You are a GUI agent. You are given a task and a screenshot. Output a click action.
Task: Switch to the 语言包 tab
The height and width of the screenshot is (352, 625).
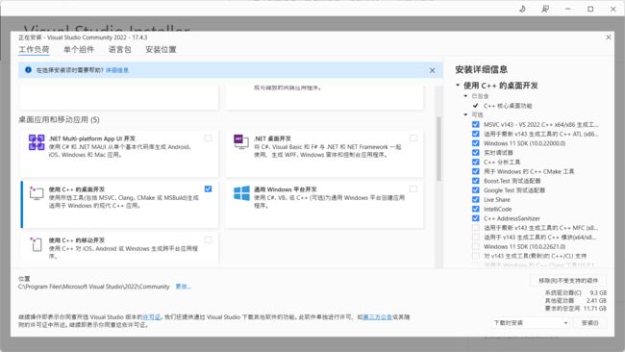119,49
